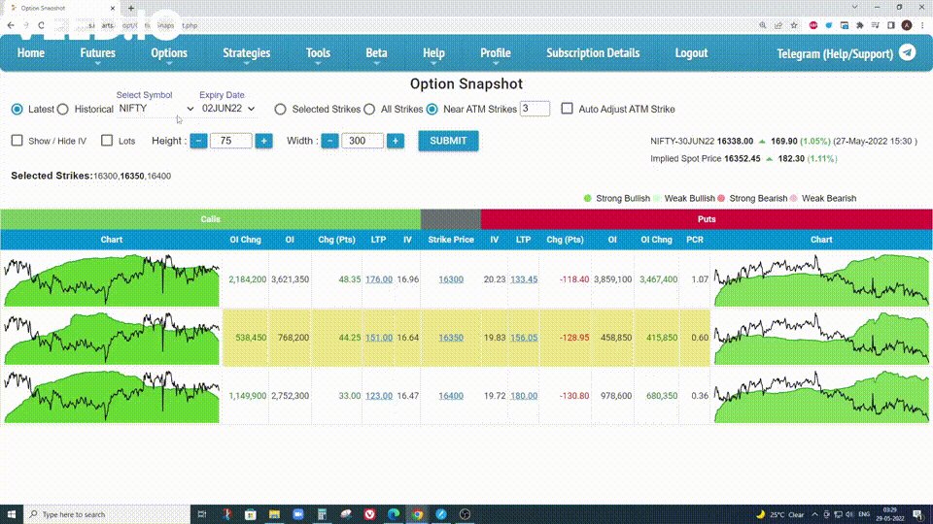
Task: Open the notification center icon
Action: tap(918, 514)
